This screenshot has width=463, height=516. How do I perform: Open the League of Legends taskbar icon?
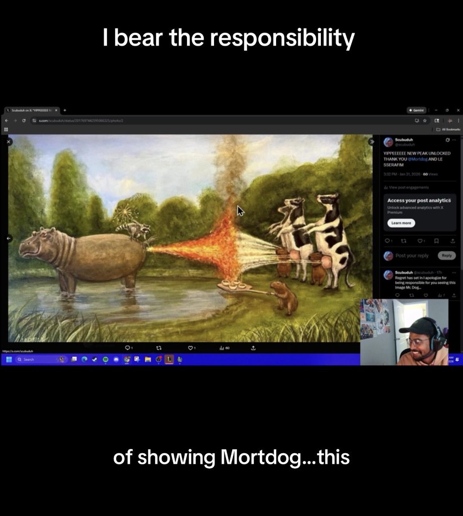[x=169, y=359]
